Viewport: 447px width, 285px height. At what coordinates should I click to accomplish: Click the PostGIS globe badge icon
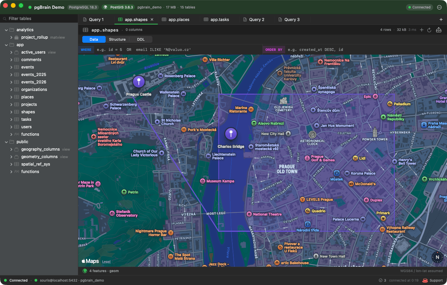click(105, 7)
